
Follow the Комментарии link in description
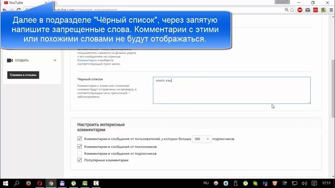click(87, 61)
